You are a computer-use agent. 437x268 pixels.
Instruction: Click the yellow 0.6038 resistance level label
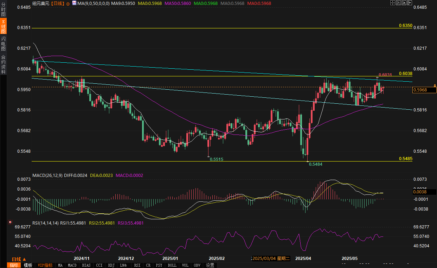click(406, 73)
